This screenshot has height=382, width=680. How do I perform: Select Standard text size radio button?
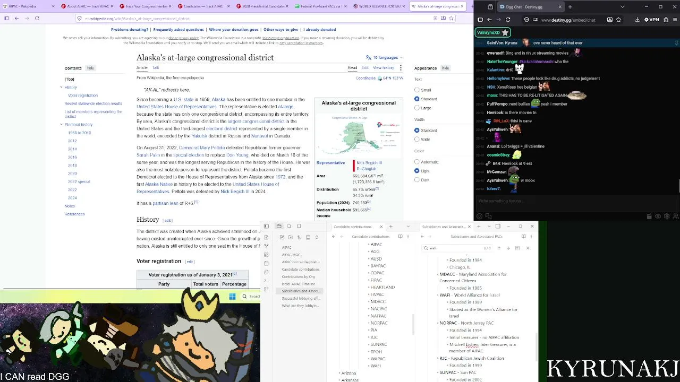[417, 99]
